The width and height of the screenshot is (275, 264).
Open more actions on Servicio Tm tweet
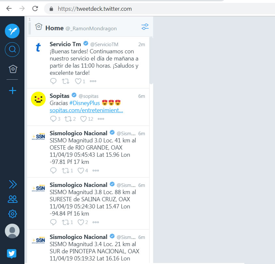93,81
